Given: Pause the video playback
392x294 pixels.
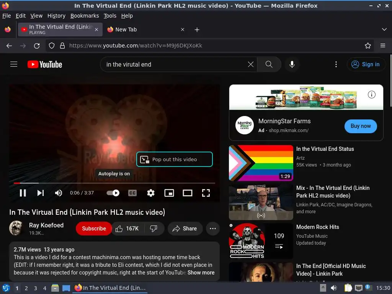Looking at the screenshot, I should pos(23,193).
